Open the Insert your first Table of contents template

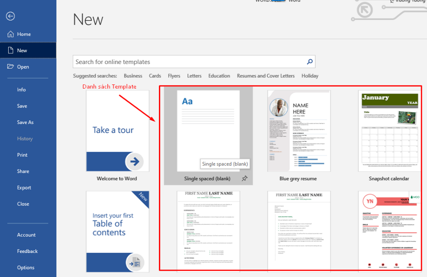117,232
